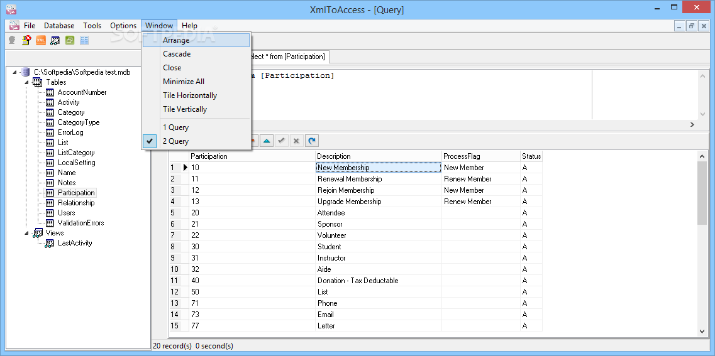This screenshot has height=356, width=715.
Task: Collapse the Views tree node
Action: tap(26, 233)
